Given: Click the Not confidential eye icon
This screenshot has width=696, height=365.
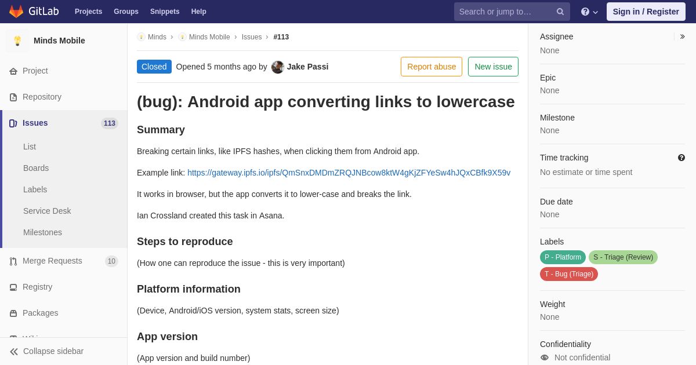Looking at the screenshot, I should (x=545, y=357).
